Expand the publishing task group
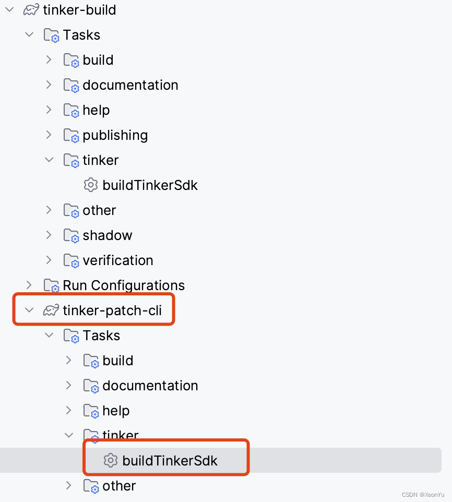 (x=49, y=135)
